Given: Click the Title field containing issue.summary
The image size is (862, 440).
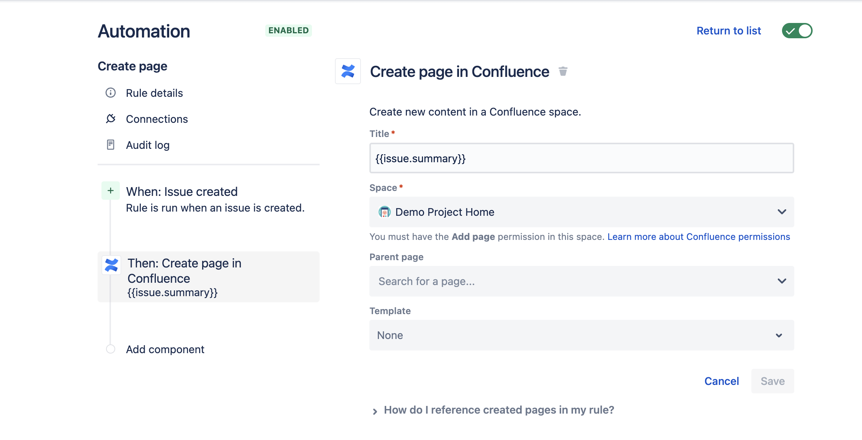Looking at the screenshot, I should coord(581,158).
